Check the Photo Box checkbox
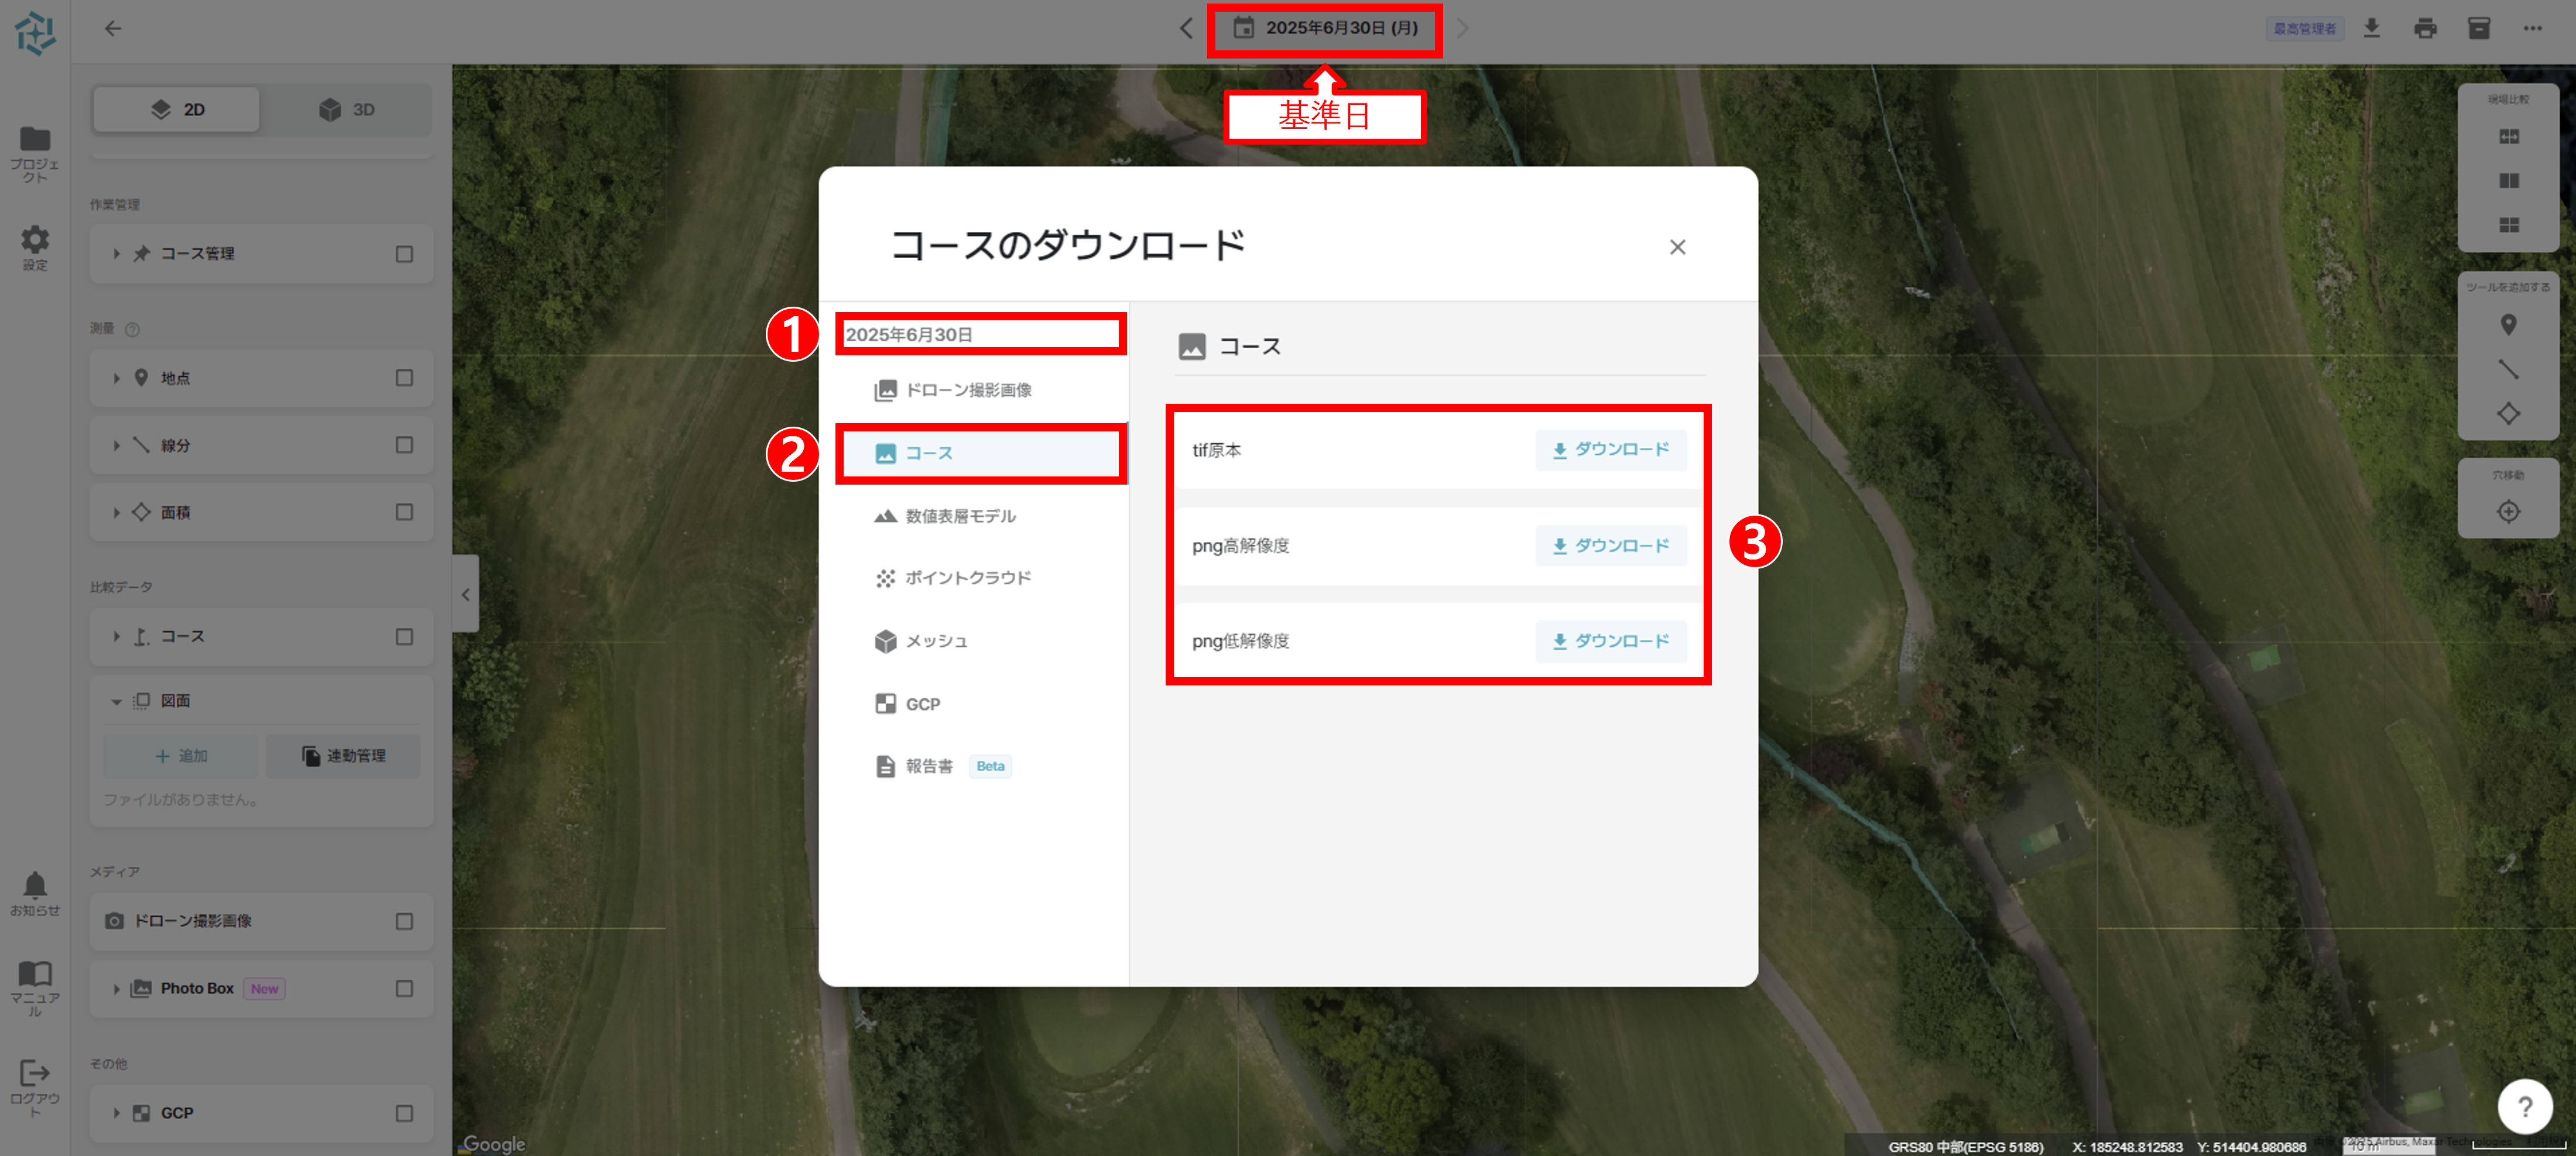2576x1156 pixels. coord(404,988)
